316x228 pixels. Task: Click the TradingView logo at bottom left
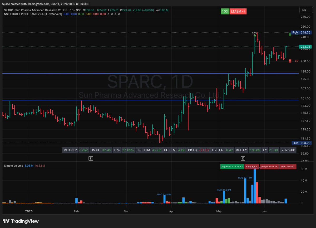[x=21, y=221]
